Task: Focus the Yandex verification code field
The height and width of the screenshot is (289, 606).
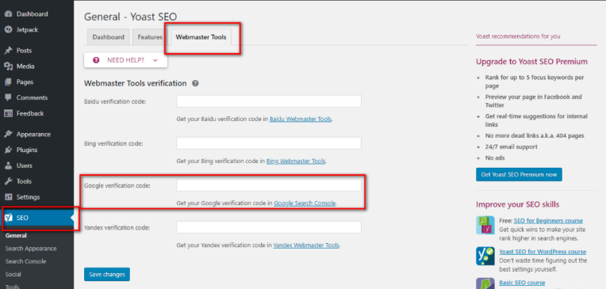Action: click(269, 227)
